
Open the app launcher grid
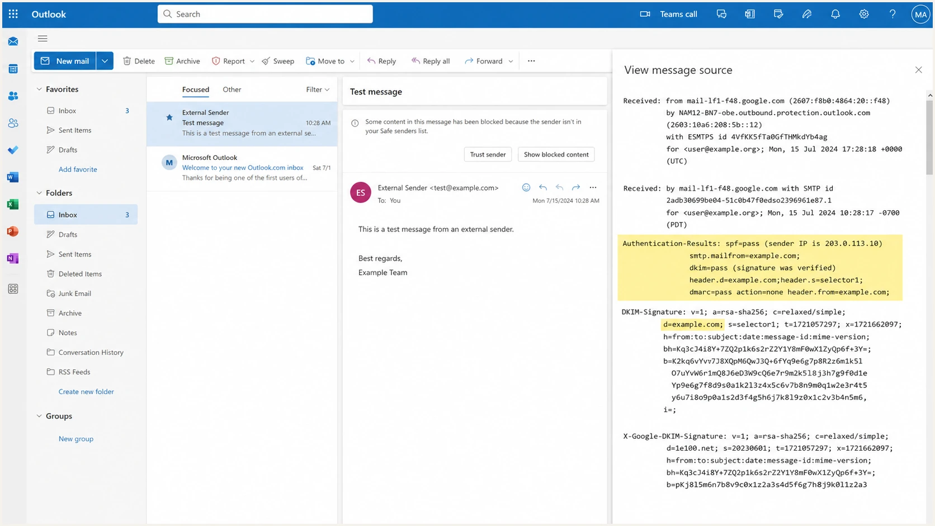13,14
